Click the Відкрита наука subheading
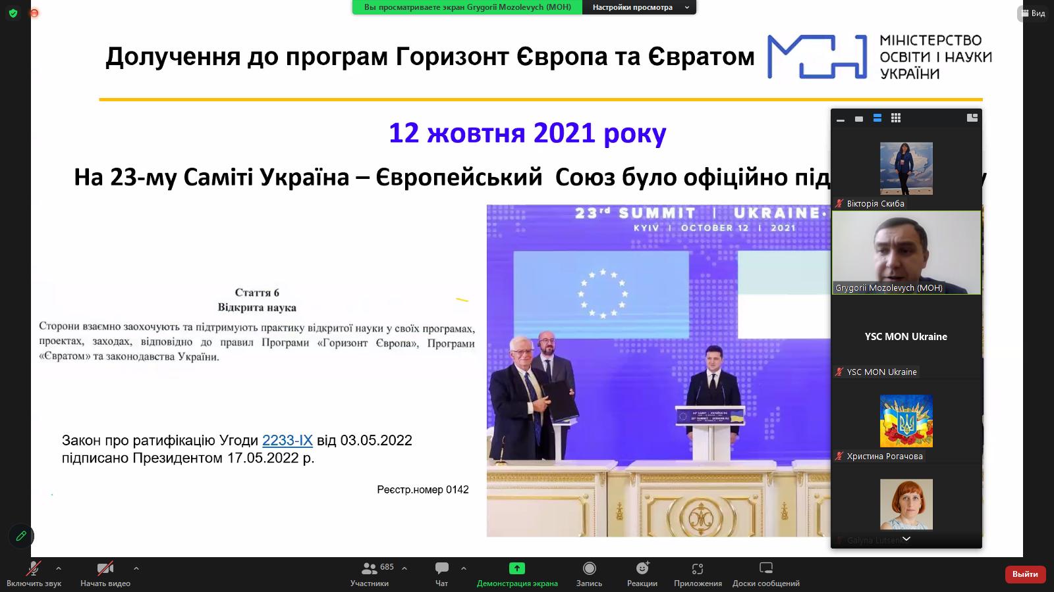 (x=257, y=307)
